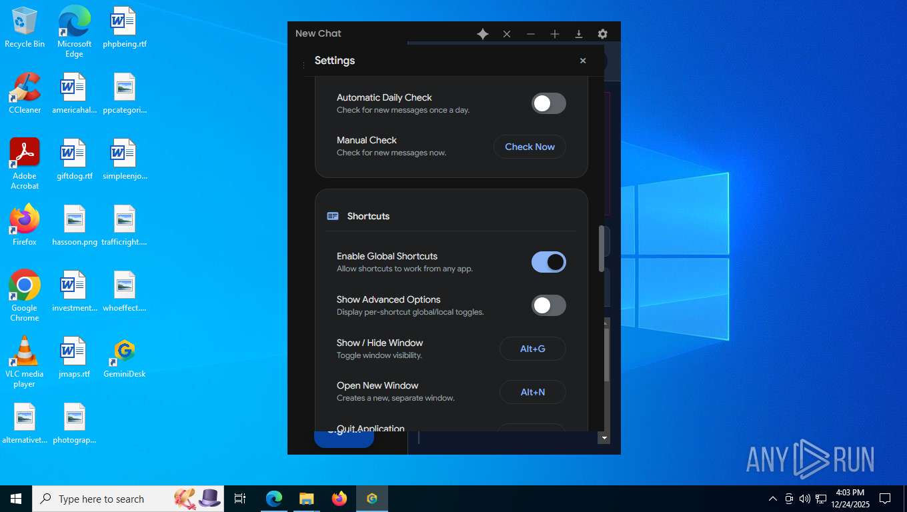Click the download arrow icon in title bar
The width and height of the screenshot is (907, 512).
coord(579,34)
